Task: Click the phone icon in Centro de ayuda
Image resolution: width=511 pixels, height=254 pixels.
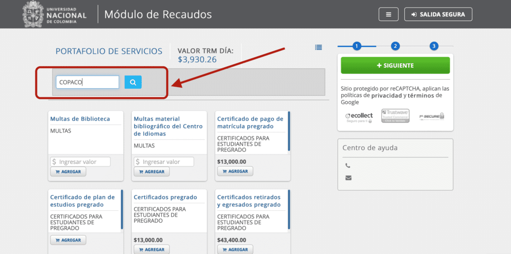Action: 348,166
